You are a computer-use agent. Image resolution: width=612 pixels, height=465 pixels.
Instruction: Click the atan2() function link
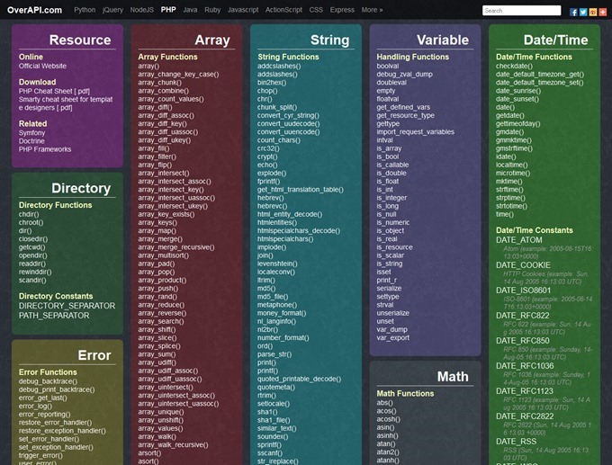click(388, 452)
